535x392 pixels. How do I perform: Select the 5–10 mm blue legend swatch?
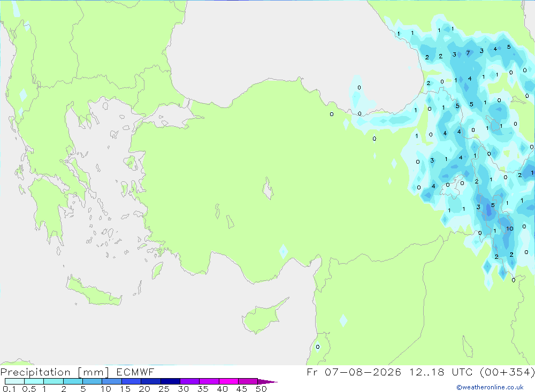[x=92, y=381]
